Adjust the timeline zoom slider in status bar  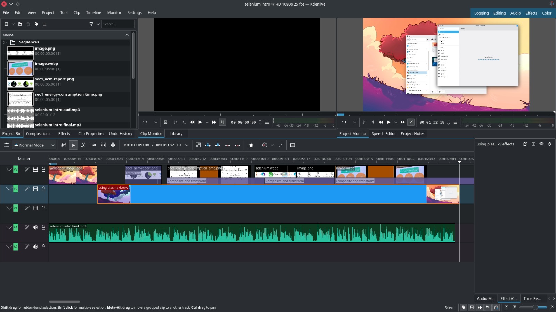533,307
